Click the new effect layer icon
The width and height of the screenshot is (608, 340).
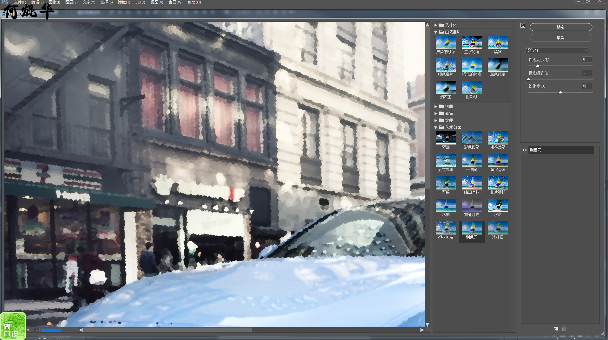pyautogui.click(x=556, y=329)
